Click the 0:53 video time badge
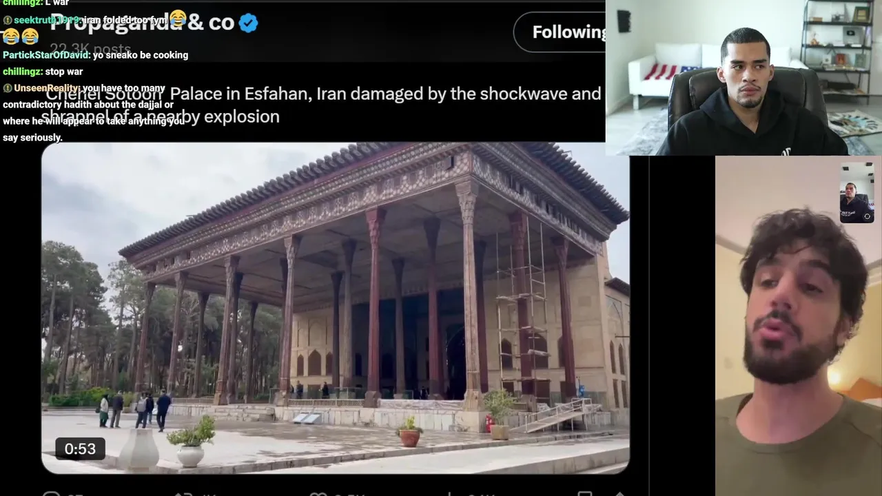882x496 pixels. click(x=80, y=449)
